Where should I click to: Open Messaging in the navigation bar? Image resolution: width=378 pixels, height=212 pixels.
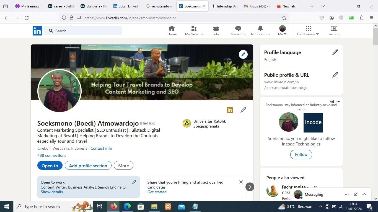pyautogui.click(x=238, y=31)
